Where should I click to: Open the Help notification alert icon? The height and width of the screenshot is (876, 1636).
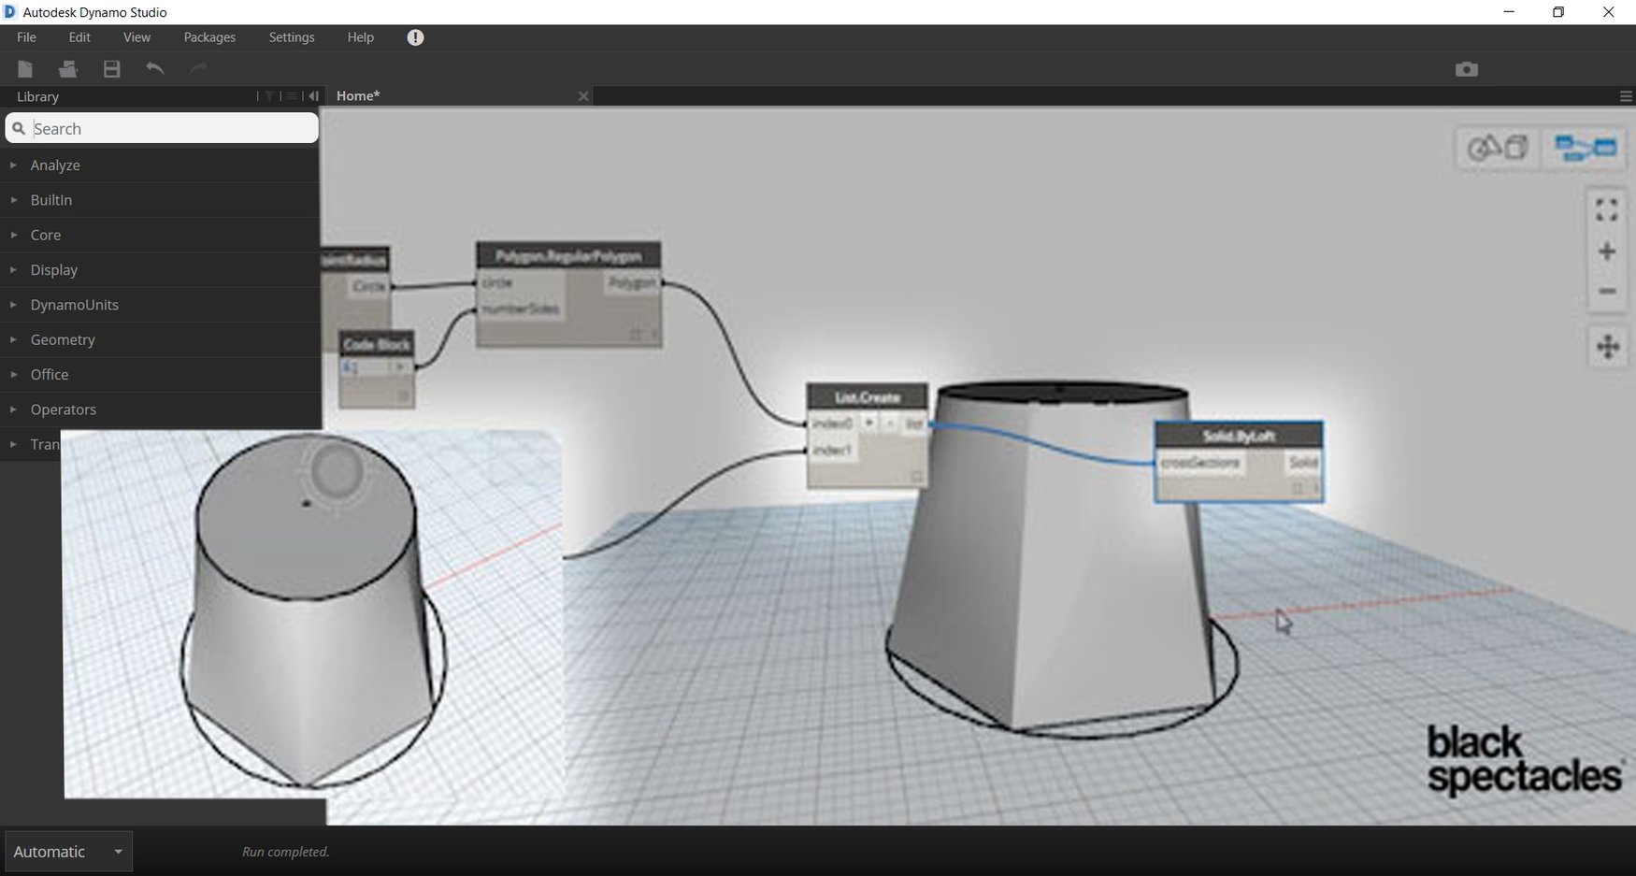click(414, 37)
